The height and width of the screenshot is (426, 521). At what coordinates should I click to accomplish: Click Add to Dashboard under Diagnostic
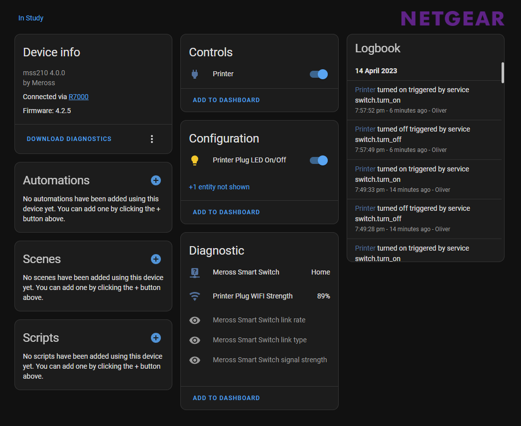coord(226,398)
